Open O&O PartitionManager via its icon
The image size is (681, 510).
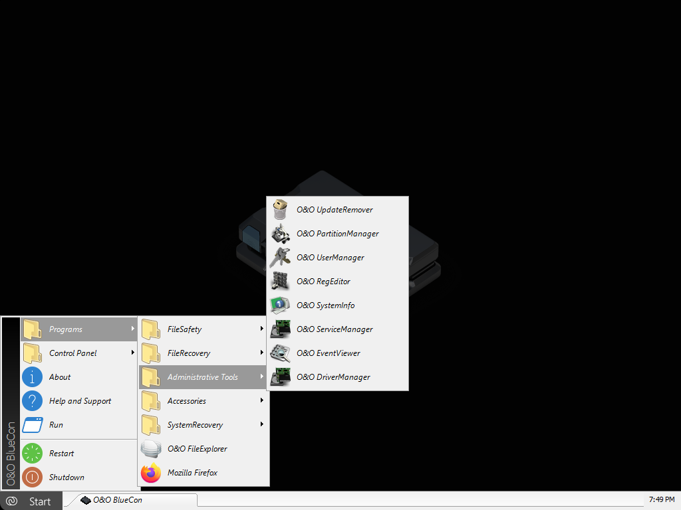click(281, 234)
